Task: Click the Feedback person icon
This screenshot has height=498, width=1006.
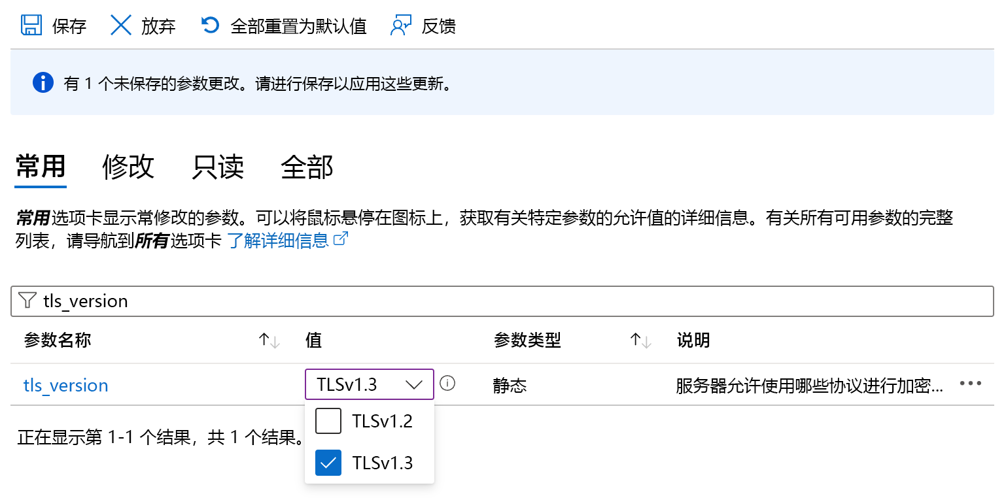Action: [400, 25]
